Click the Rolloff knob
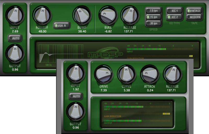 pos(42,15)
